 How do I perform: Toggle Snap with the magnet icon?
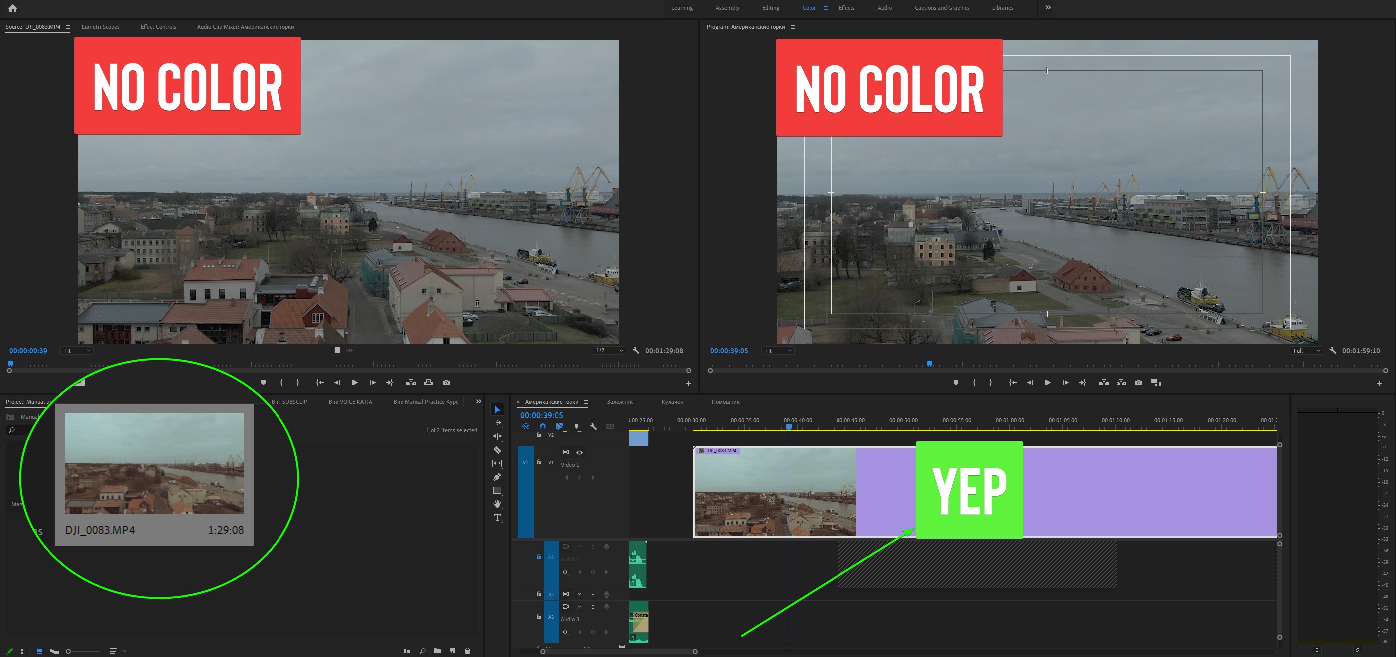tap(542, 427)
